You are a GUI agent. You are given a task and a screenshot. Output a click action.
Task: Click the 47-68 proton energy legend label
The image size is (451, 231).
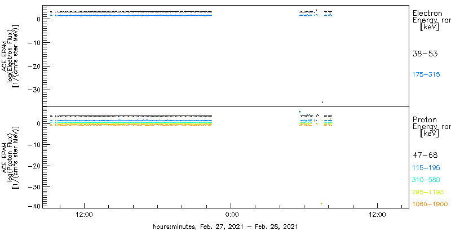point(425,156)
